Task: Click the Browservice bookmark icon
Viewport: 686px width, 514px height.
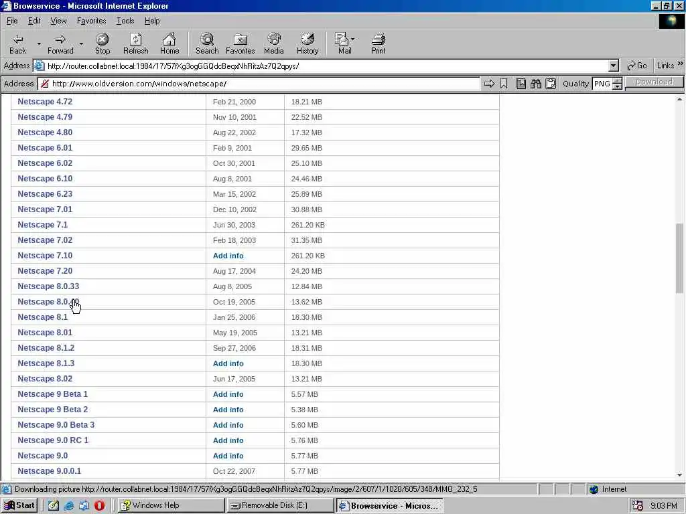Action: click(x=504, y=84)
